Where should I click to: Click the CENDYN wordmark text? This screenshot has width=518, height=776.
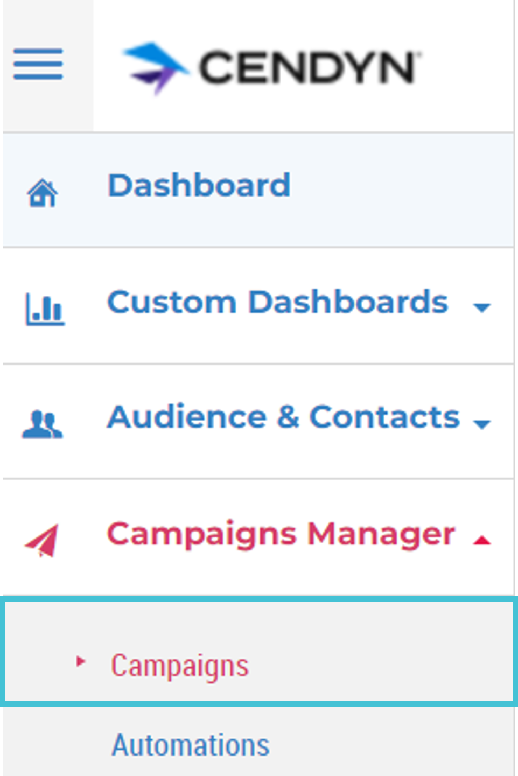(x=310, y=67)
